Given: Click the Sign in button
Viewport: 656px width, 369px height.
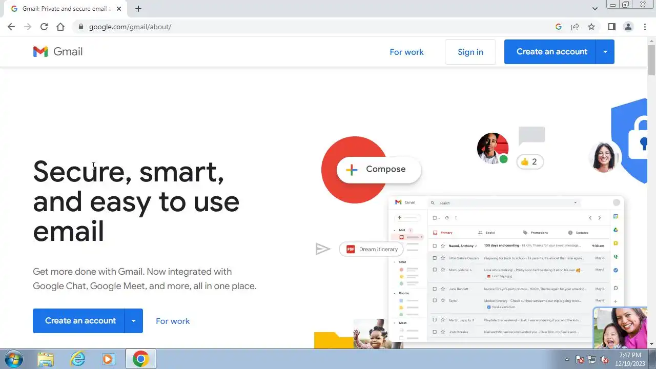Looking at the screenshot, I should [470, 52].
